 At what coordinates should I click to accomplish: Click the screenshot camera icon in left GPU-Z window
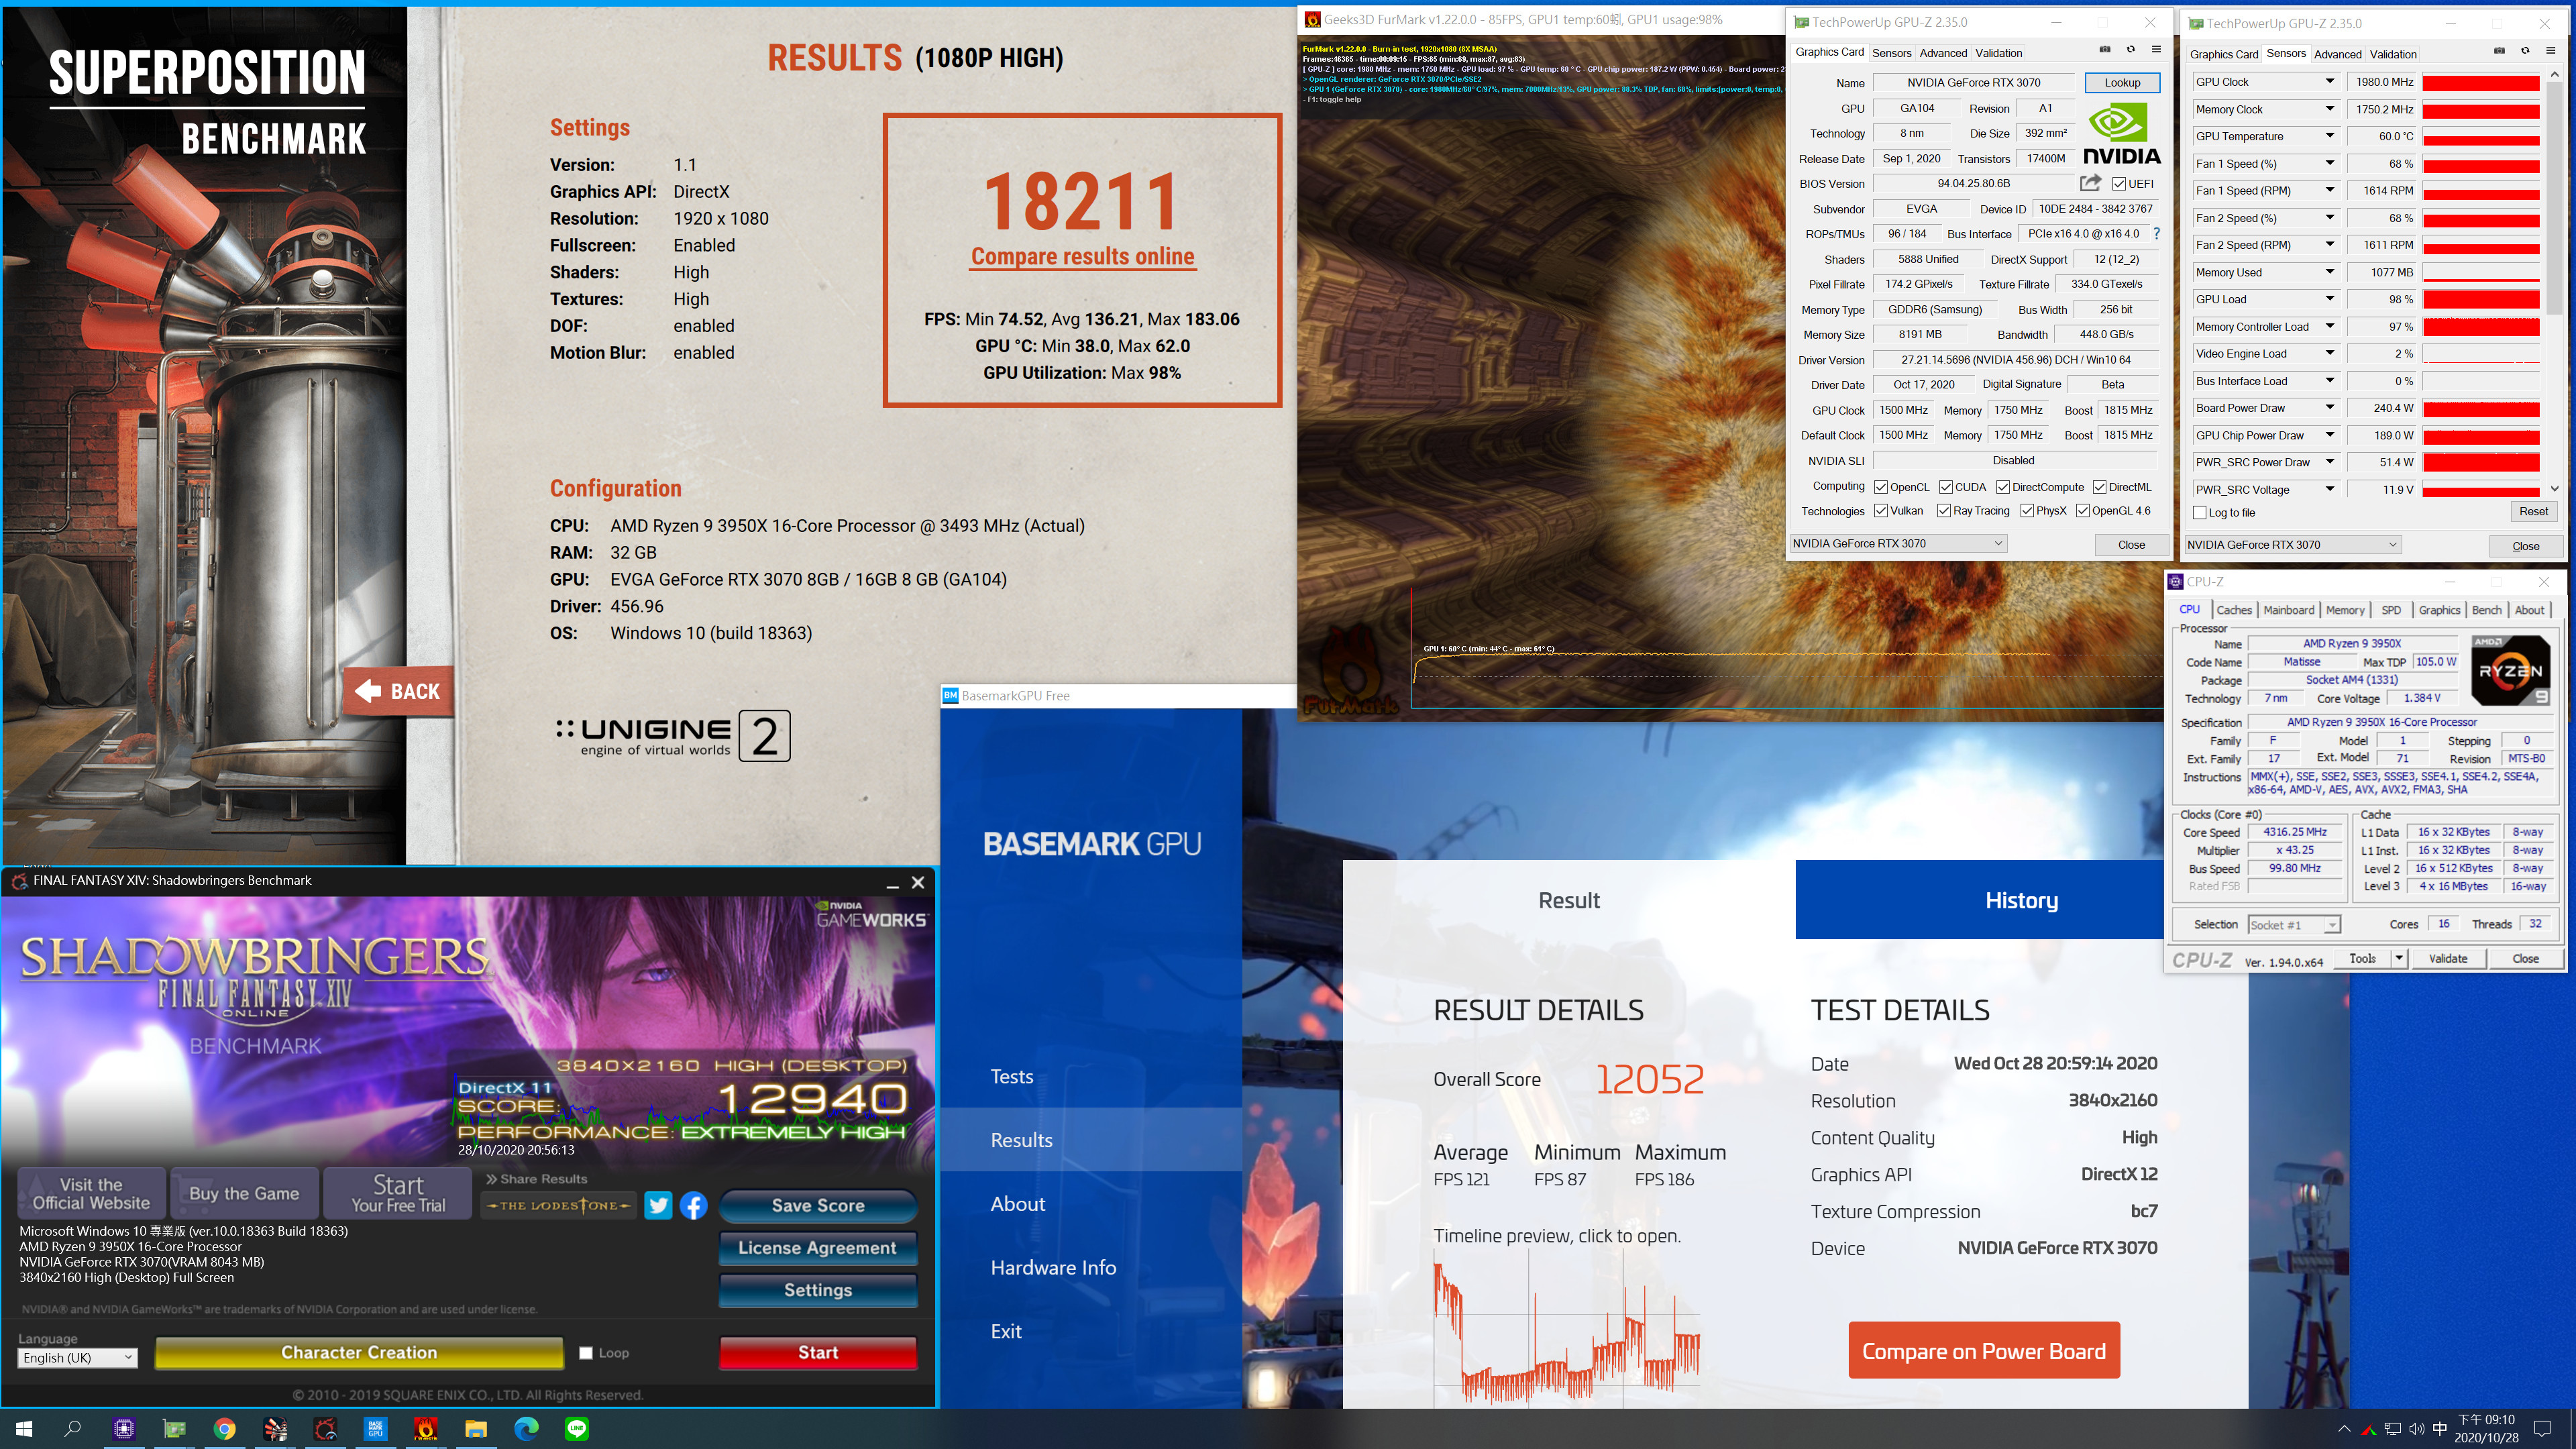(x=2105, y=50)
